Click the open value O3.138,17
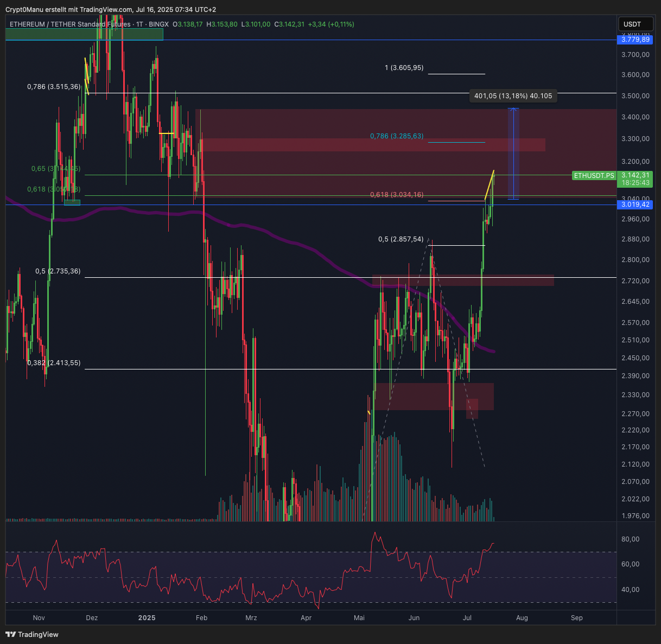 187,24
